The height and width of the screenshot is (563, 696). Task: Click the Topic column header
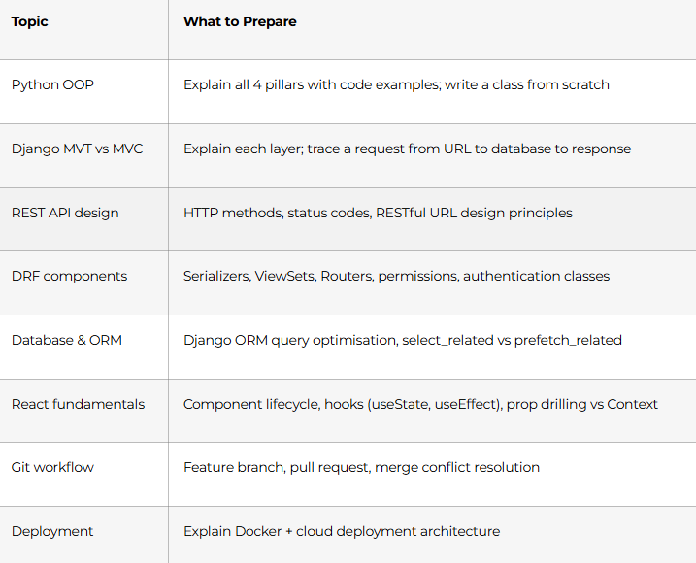click(x=30, y=21)
